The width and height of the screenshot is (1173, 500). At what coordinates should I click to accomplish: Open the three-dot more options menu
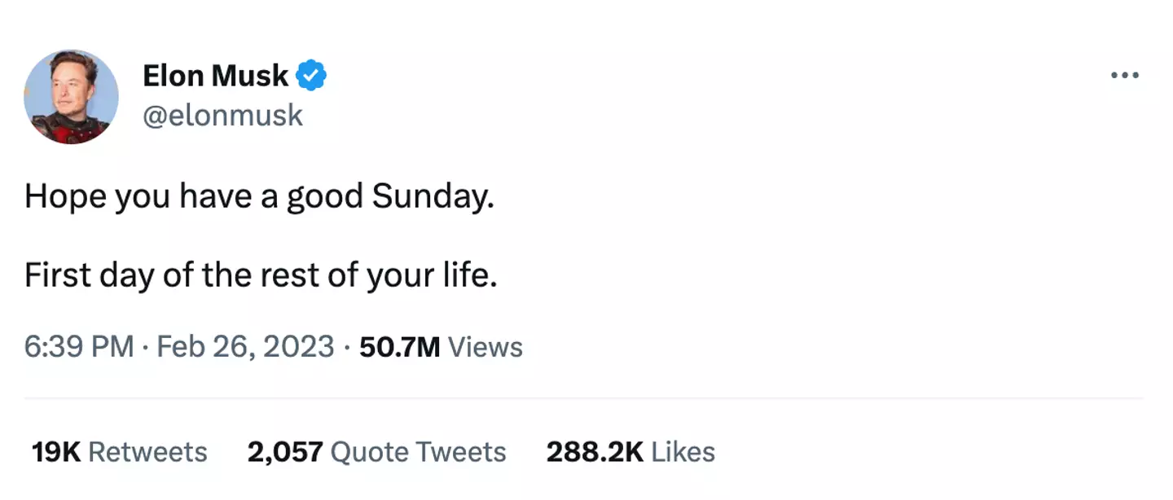coord(1124,76)
